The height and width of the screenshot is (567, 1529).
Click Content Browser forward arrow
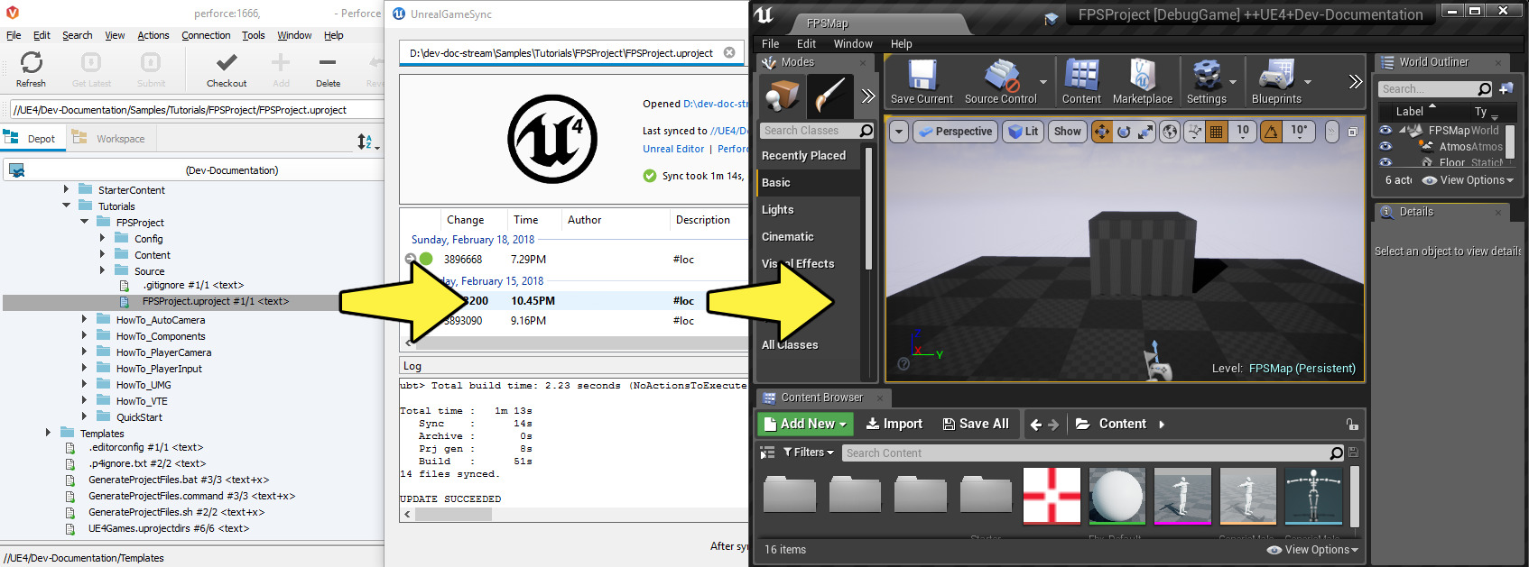pos(1053,425)
